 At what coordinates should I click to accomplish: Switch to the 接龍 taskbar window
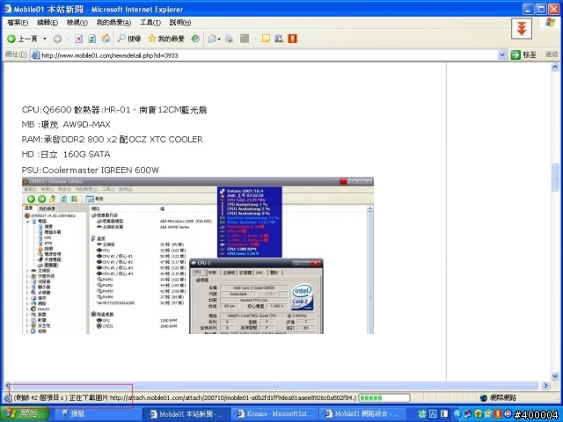(x=97, y=414)
